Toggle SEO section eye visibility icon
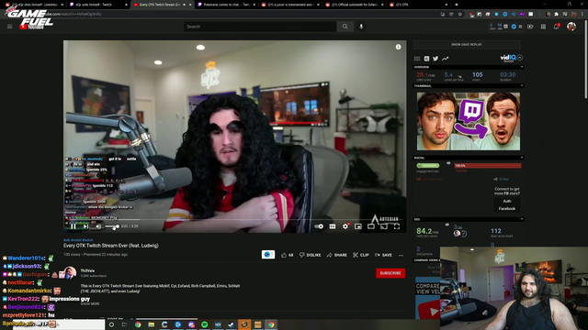 tap(447, 225)
